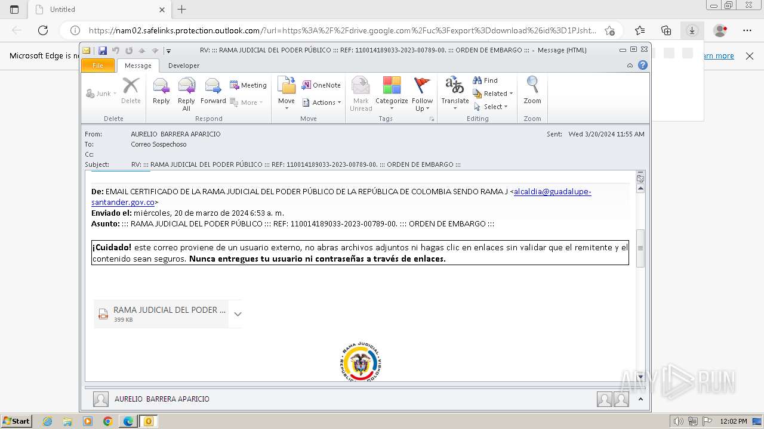Open Outlook Help question mark
The width and height of the screenshot is (764, 429).
coord(643,66)
